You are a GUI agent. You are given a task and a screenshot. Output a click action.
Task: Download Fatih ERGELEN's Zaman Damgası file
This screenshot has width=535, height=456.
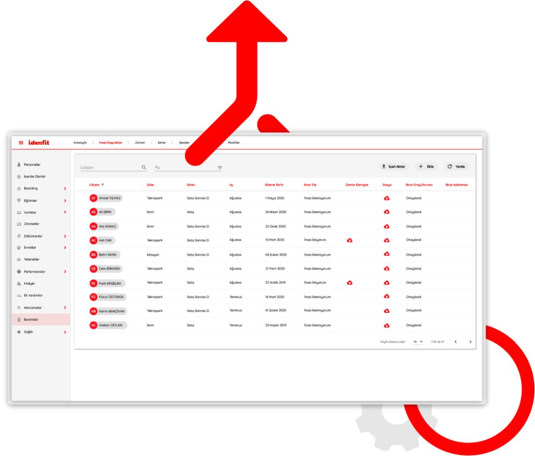pos(350,283)
